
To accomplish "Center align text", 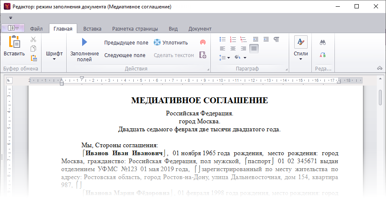I will coord(233,49).
